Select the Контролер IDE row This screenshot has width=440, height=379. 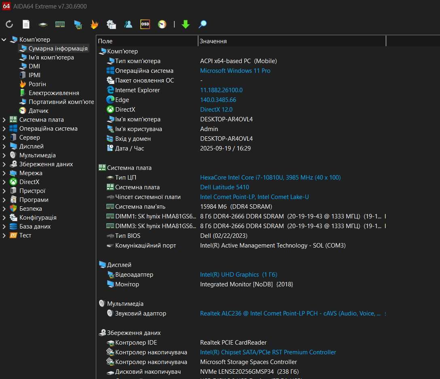point(241,343)
